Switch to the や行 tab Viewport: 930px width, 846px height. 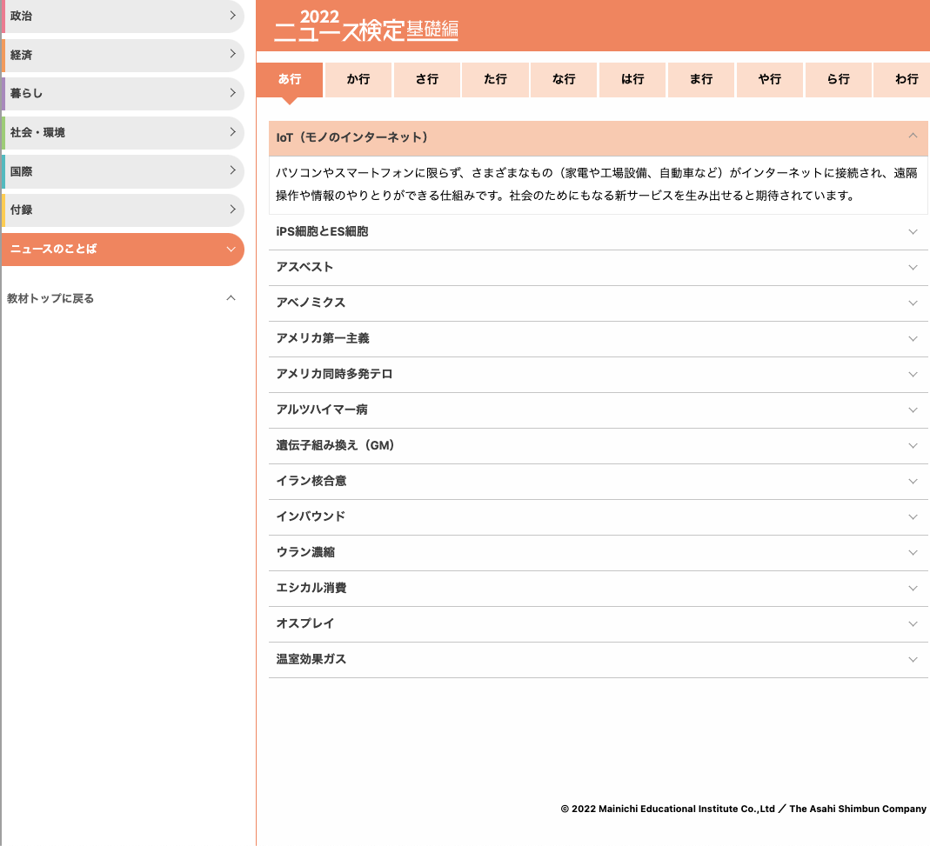pos(770,79)
